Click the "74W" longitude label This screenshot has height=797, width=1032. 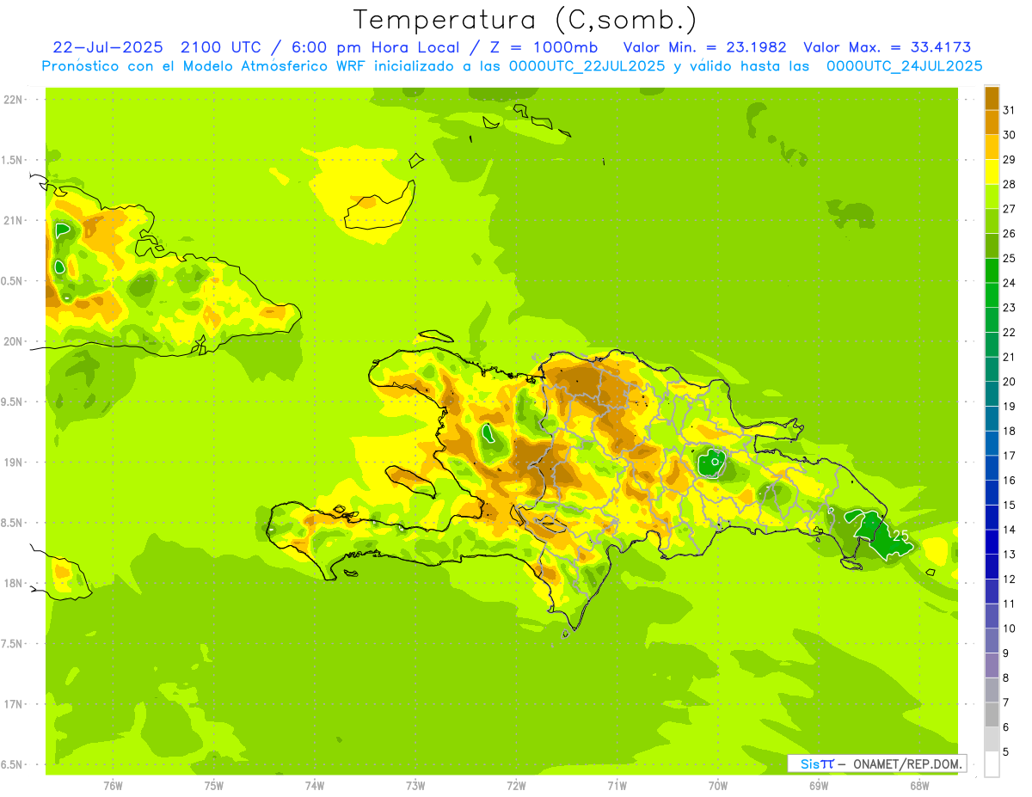(x=315, y=785)
